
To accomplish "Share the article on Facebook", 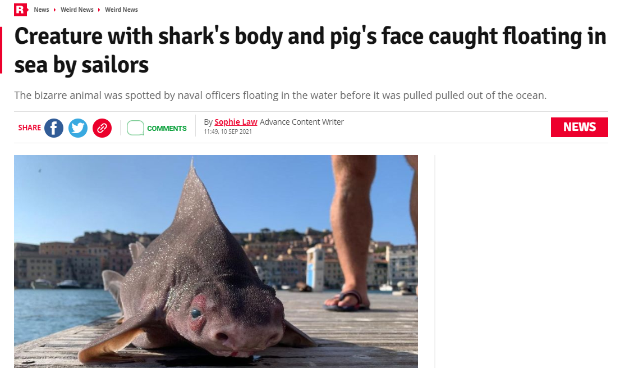I will click(54, 128).
